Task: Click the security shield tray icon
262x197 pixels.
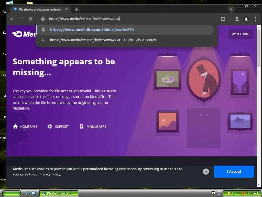Action: (229, 193)
